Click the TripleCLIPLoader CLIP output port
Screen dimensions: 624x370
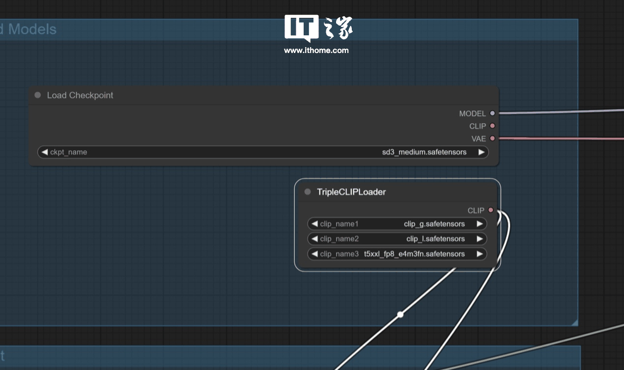(x=490, y=211)
